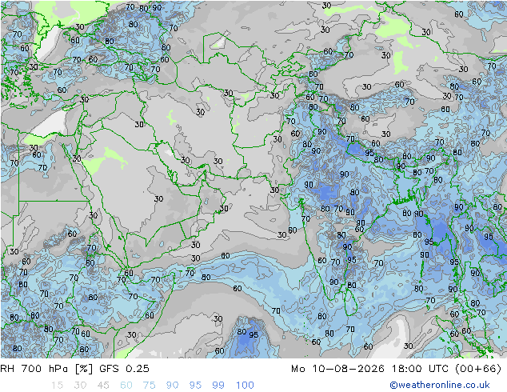Click the 'RH 700 hPa [%] GFS 0.25' title
The height and width of the screenshot is (392, 507).
tap(74, 368)
